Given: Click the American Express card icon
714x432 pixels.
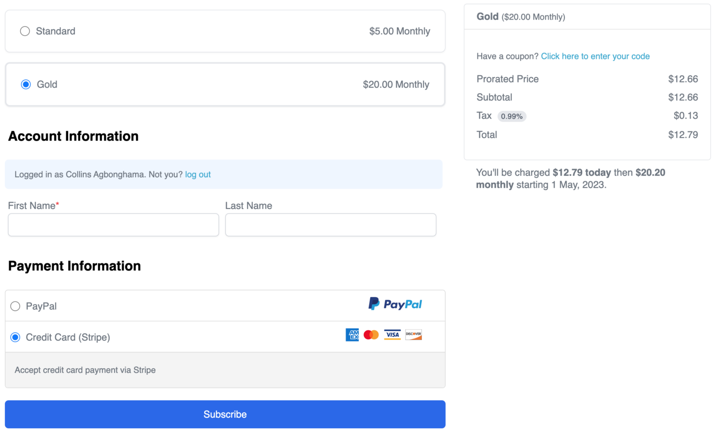Looking at the screenshot, I should [x=352, y=335].
